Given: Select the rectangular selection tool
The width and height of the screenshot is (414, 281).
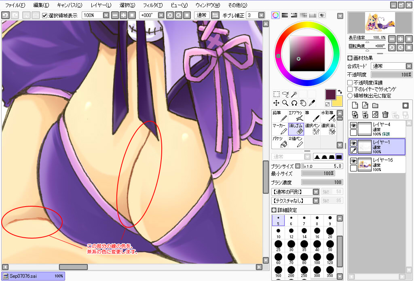Looking at the screenshot, I should click(x=277, y=94).
